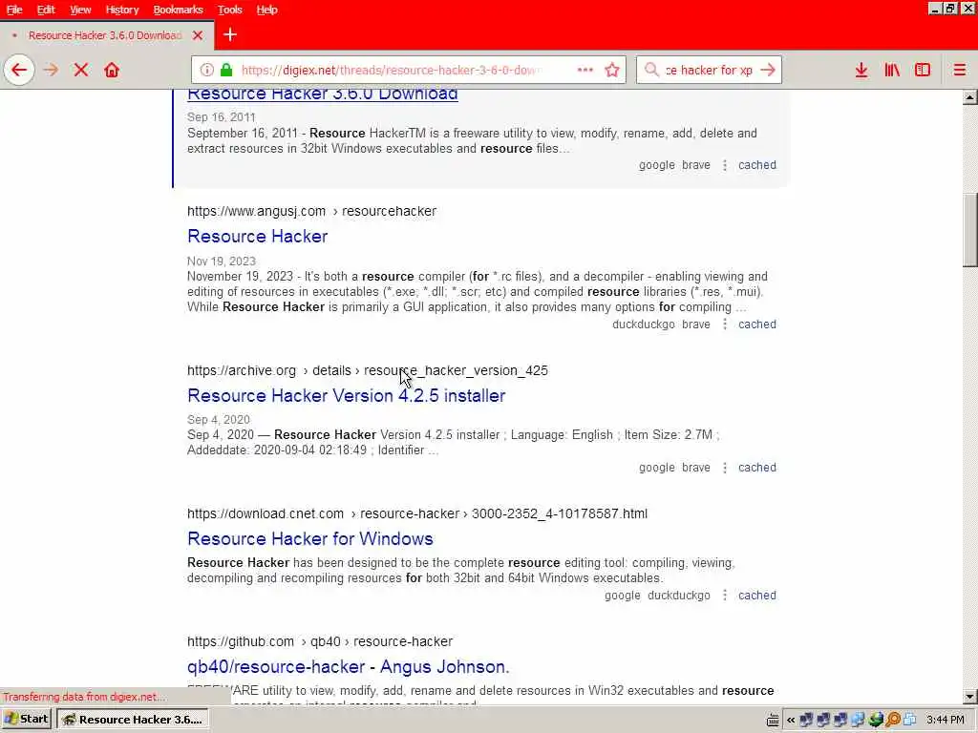Viewport: 978px width, 733px height.
Task: Open more options for the cnet result
Action: (725, 596)
